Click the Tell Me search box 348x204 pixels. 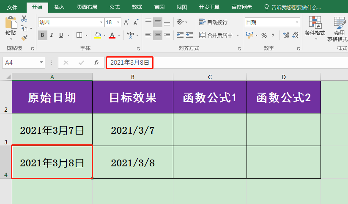[293, 8]
